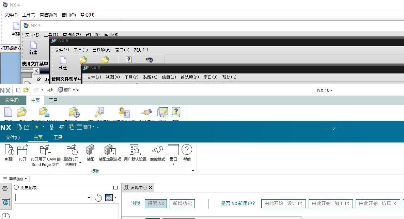
Task: Open the 菜单(M) dropdown
Action: point(15,179)
